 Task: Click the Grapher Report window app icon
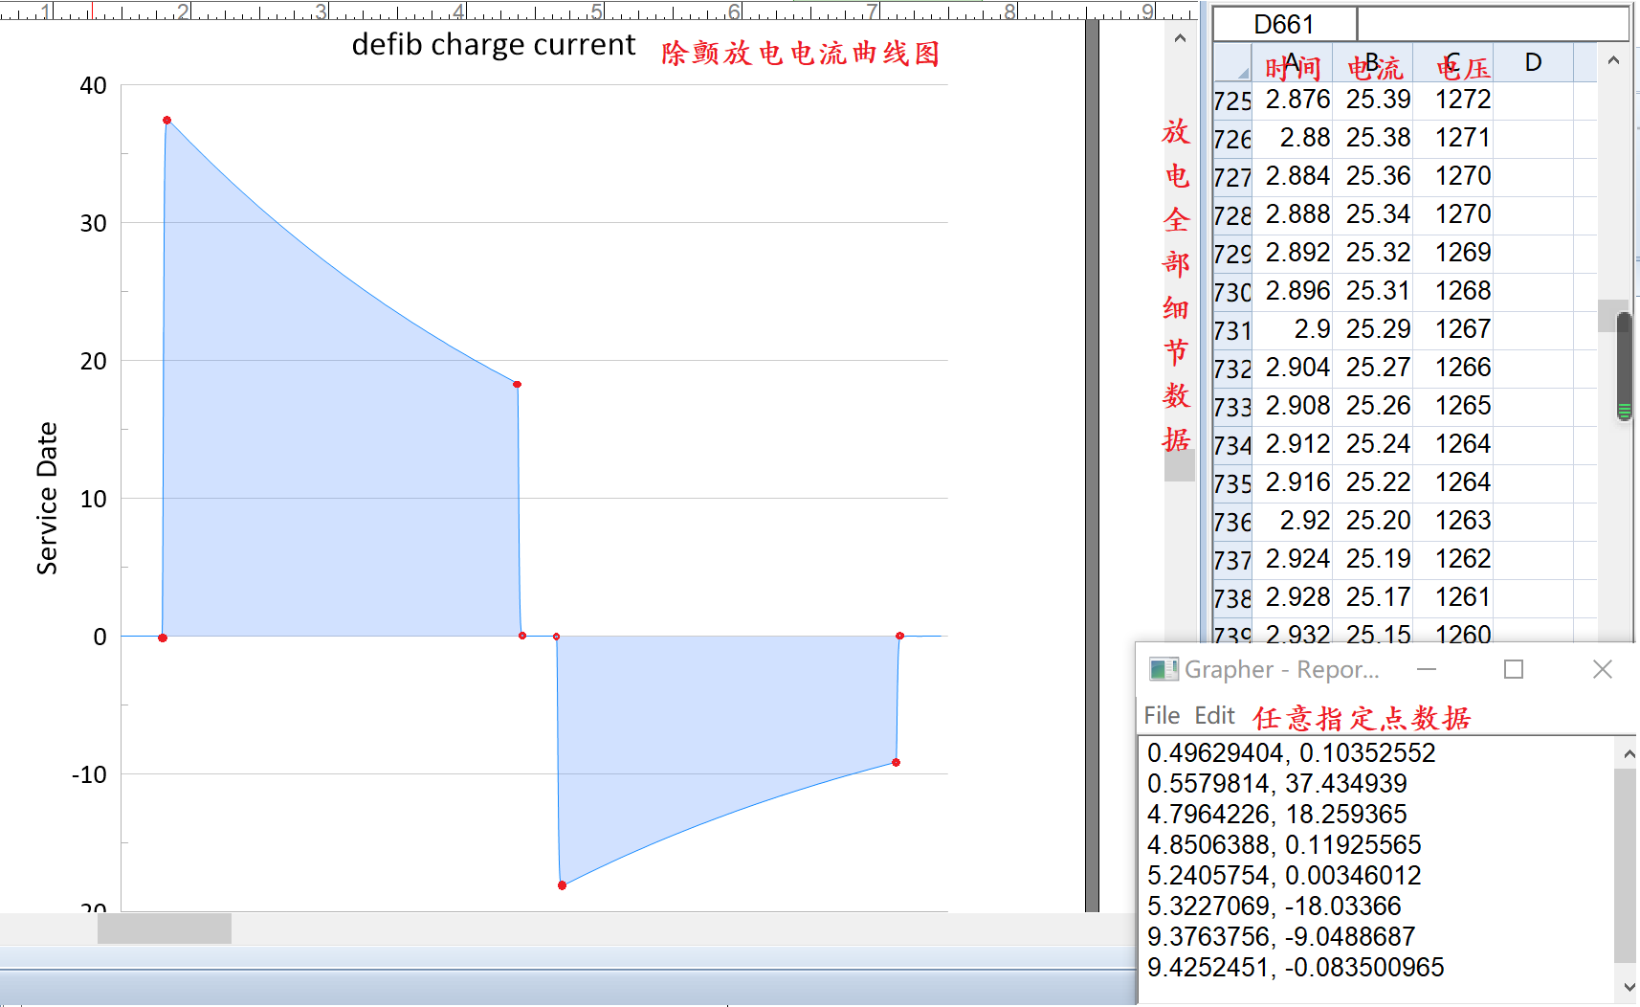1163,669
